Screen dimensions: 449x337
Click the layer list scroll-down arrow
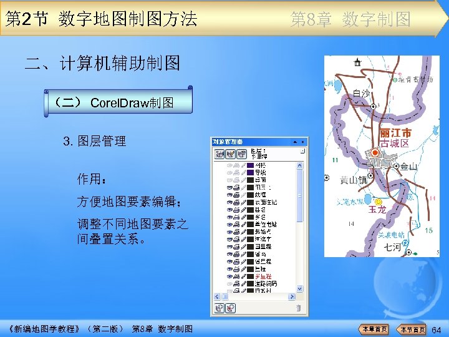pos(299,288)
